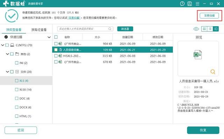This screenshot has height=139, width=224.
Task: Click the 33.5 KB size cell
Action: pos(107,56)
